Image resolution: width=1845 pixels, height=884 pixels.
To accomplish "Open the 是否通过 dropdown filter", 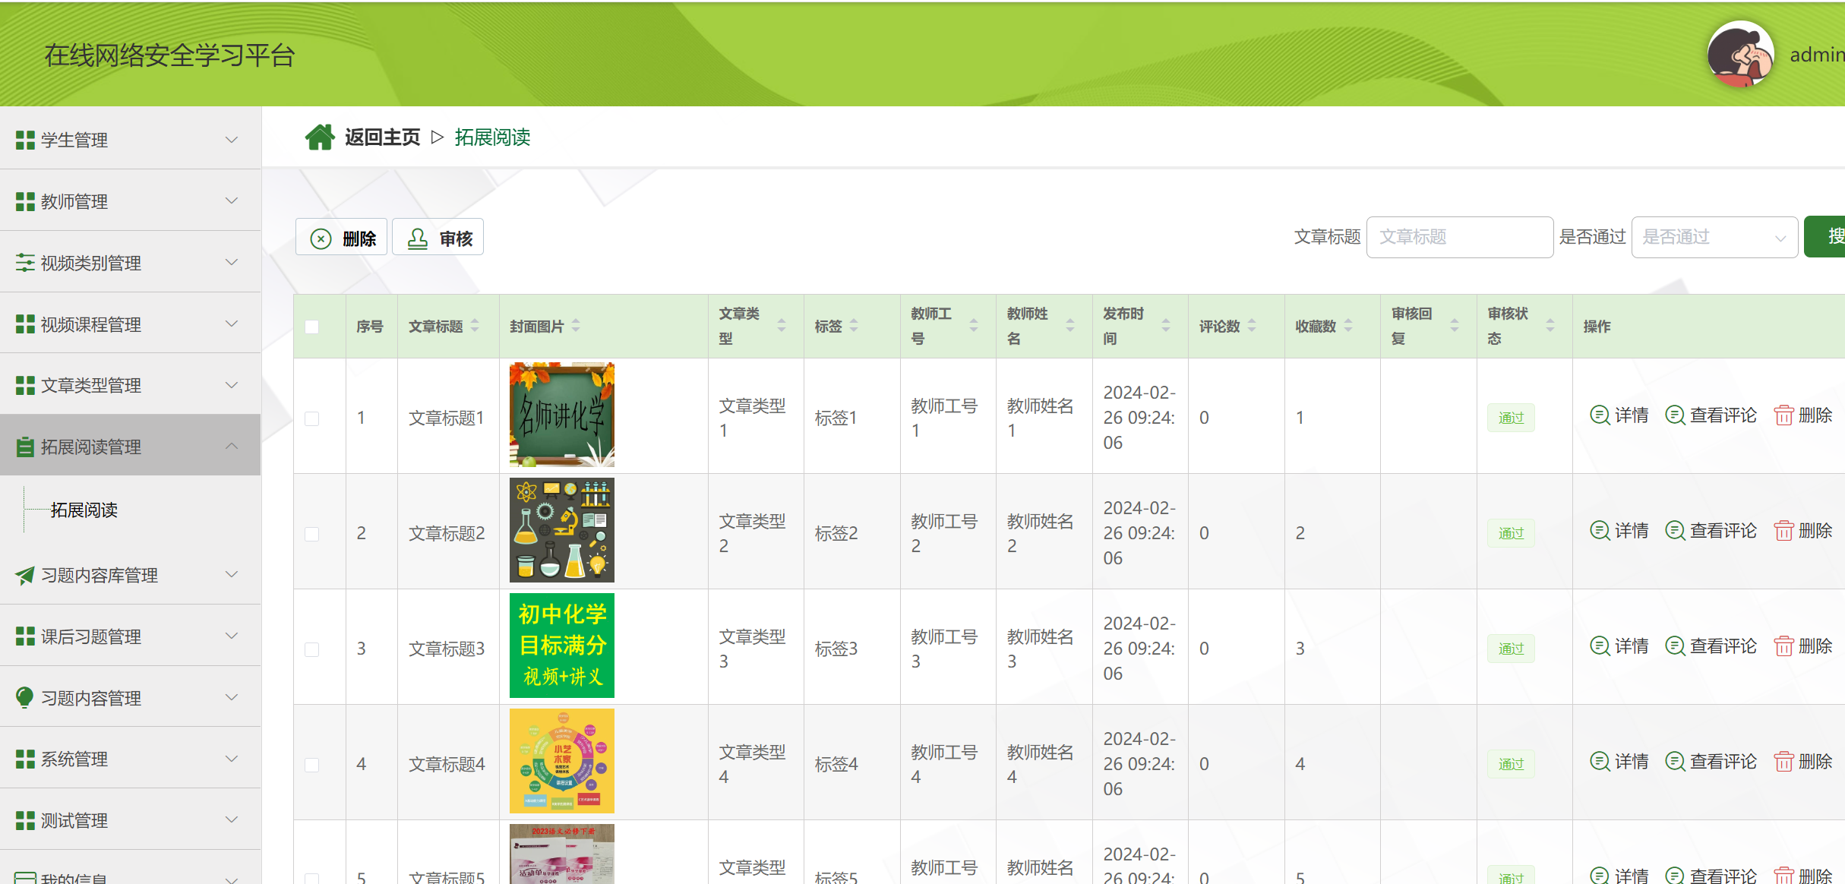I will [1714, 237].
